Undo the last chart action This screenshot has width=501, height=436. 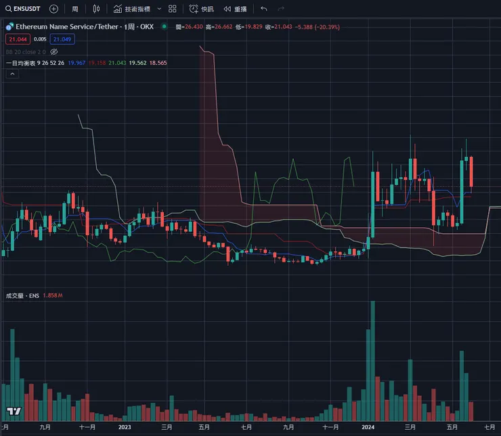(263, 9)
